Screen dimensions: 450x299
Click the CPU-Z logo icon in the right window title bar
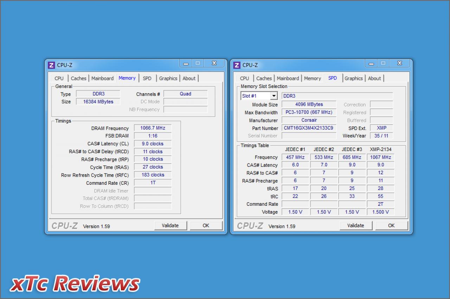(237, 65)
